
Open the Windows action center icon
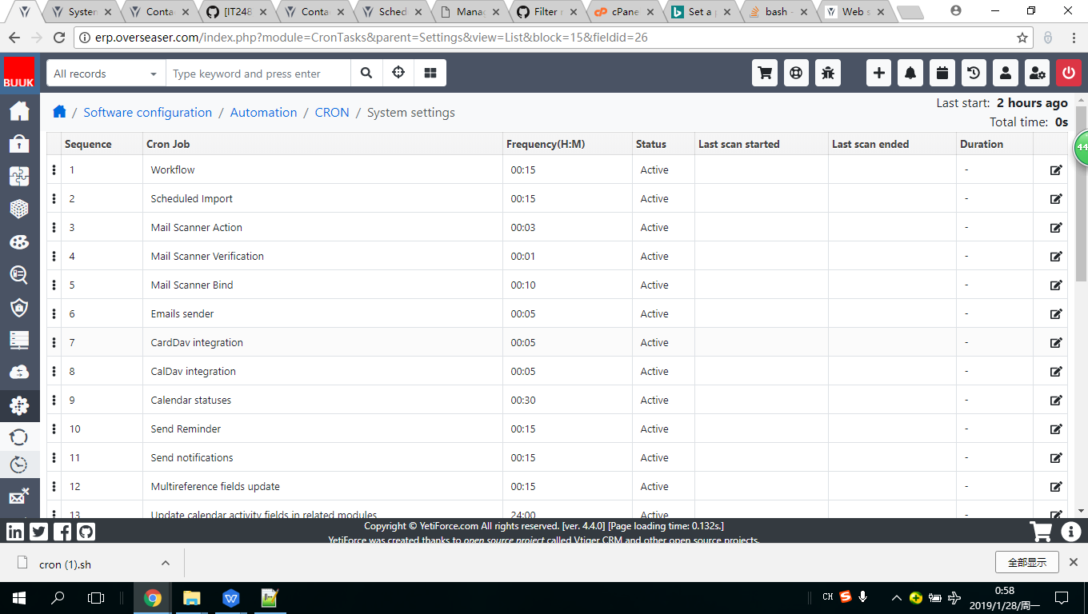[1061, 597]
